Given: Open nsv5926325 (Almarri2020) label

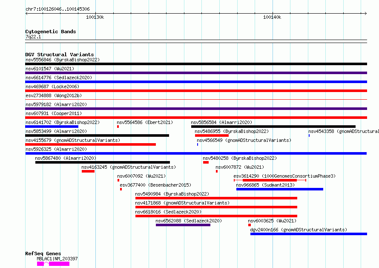Looking at the screenshot, I should tap(56, 149).
